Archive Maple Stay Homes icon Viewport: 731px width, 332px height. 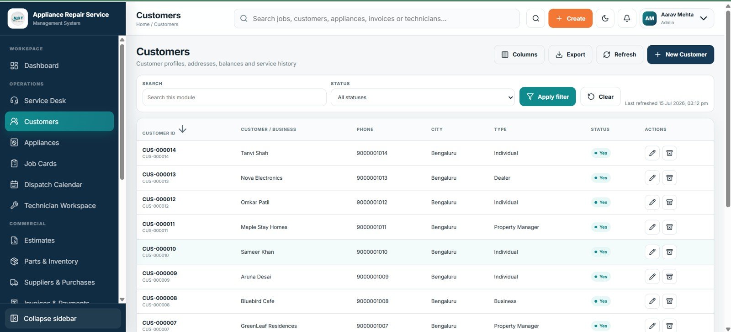669,227
